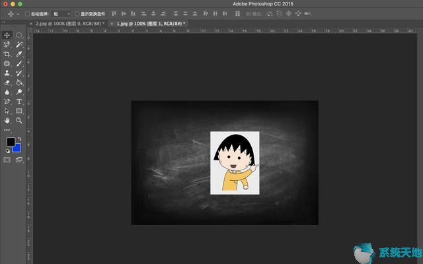Align top edges in options bar
423x264 pixels.
point(114,13)
